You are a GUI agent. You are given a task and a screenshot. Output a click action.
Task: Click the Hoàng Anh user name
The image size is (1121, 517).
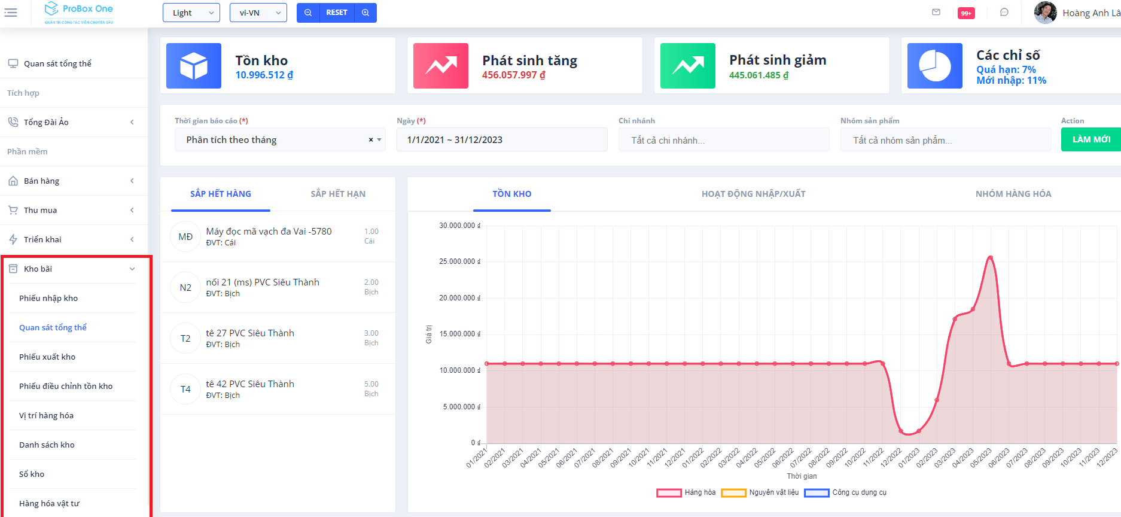click(1092, 13)
